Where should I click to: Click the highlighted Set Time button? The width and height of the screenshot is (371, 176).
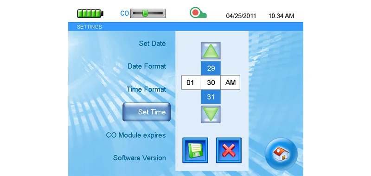pos(147,112)
